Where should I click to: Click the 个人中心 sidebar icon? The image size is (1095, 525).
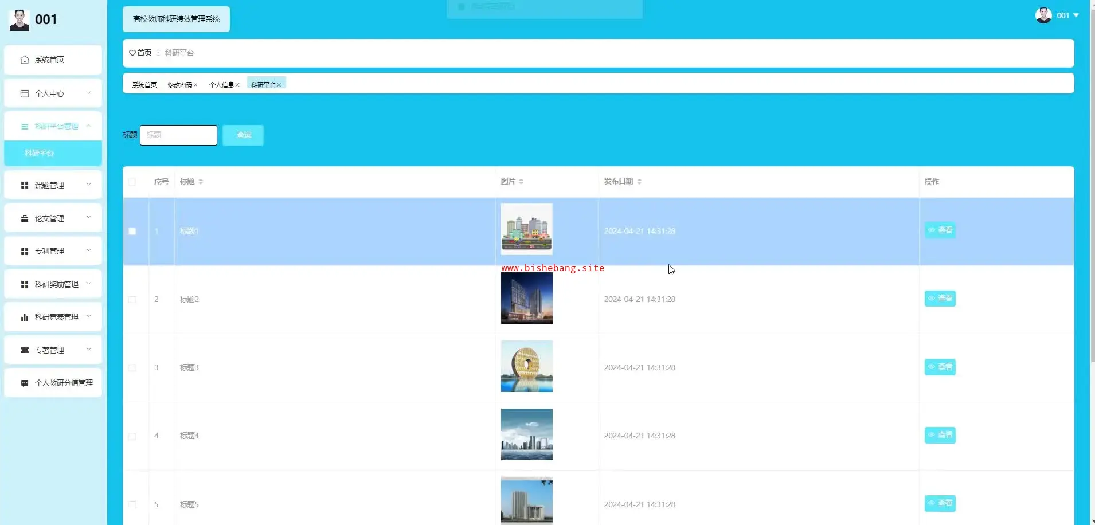coord(24,93)
